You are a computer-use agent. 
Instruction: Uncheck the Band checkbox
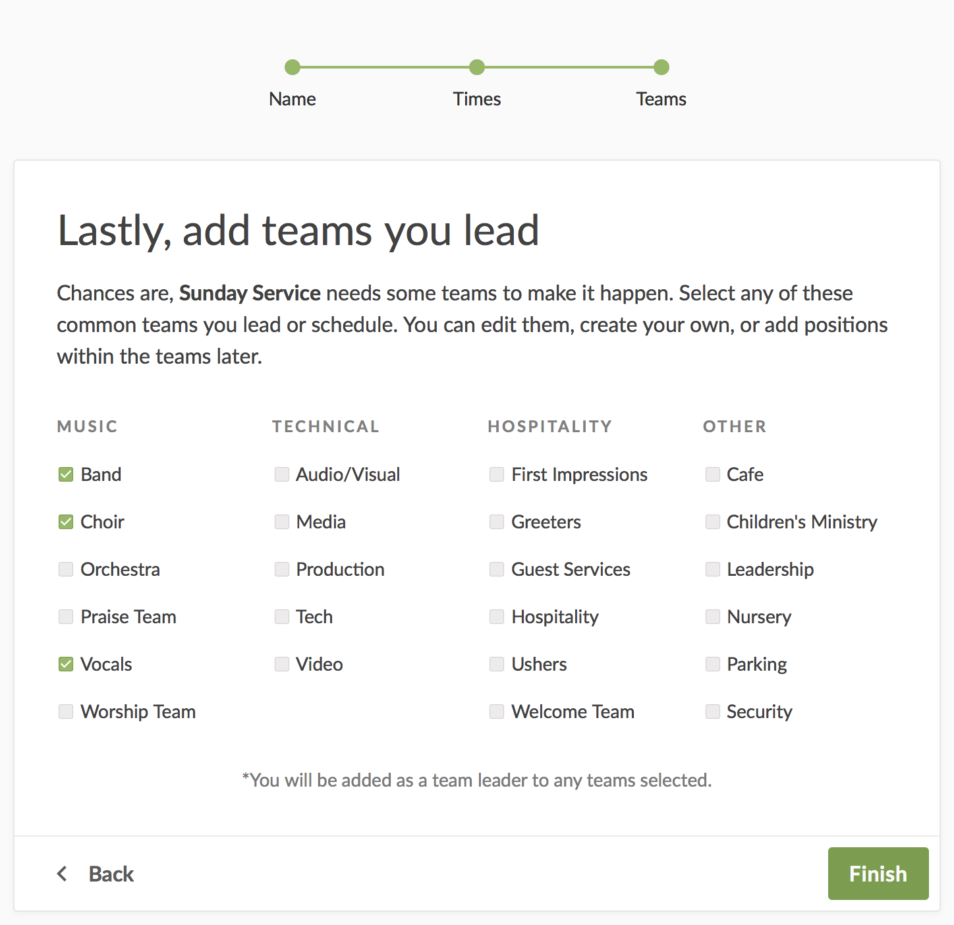click(x=66, y=474)
